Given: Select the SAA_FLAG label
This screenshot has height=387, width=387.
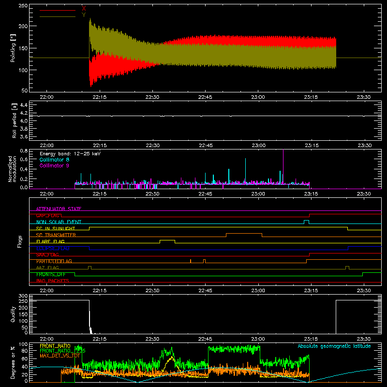Looking at the screenshot, I should (47, 254).
